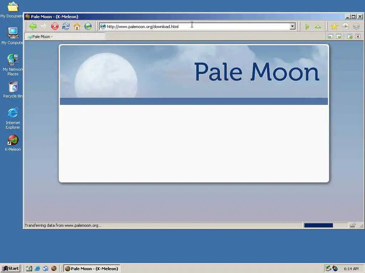
Task: Click the green Go play arrow
Action: coord(307,27)
